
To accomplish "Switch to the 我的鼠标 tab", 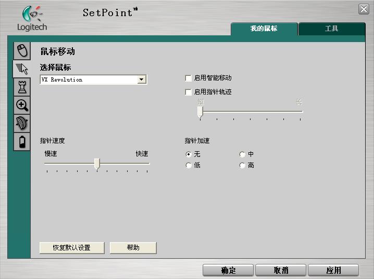I will [264, 29].
